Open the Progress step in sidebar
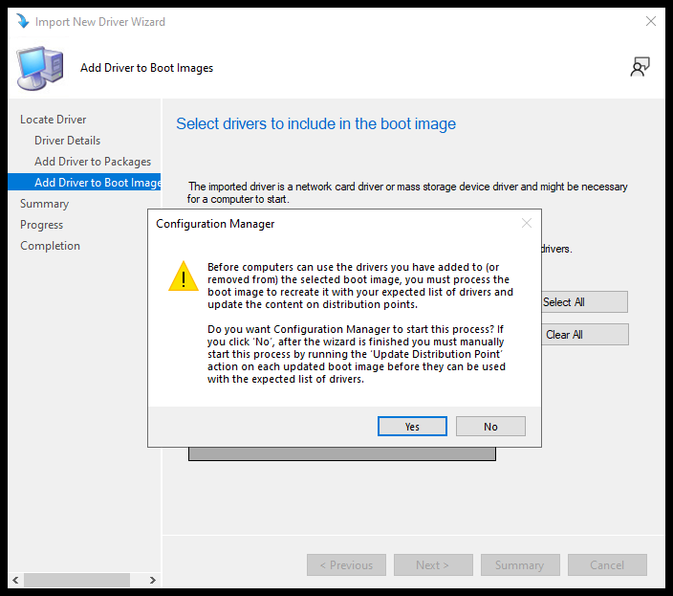 [42, 225]
